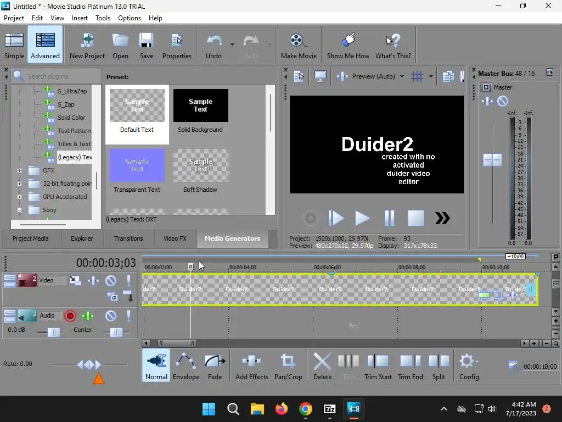Expand the 32-bit floating point folder
The width and height of the screenshot is (562, 422).
point(19,184)
